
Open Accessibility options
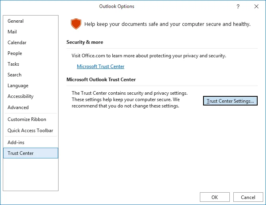point(31,96)
